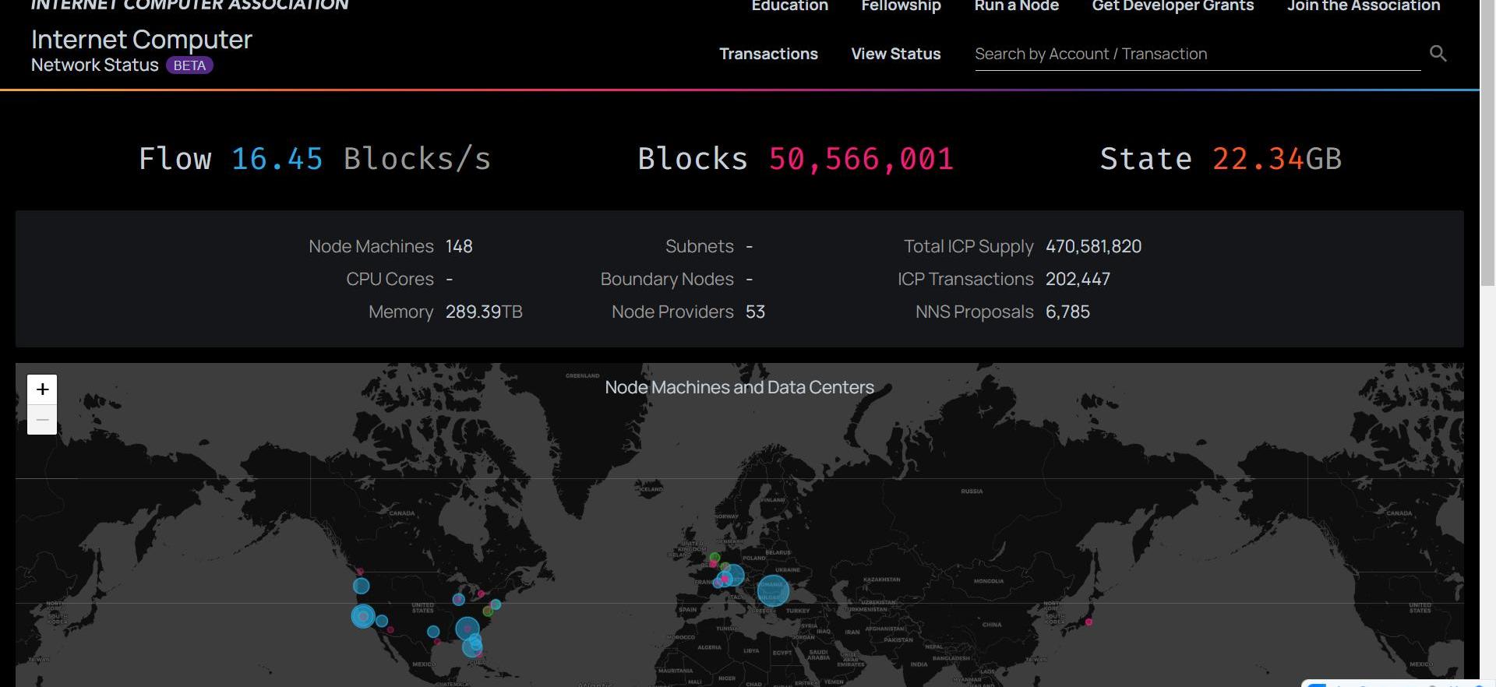Select the green node marker near the United Kingdom

(714, 557)
